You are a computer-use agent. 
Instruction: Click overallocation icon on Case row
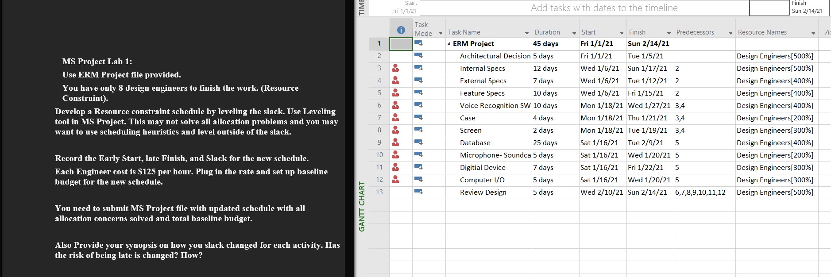[395, 118]
